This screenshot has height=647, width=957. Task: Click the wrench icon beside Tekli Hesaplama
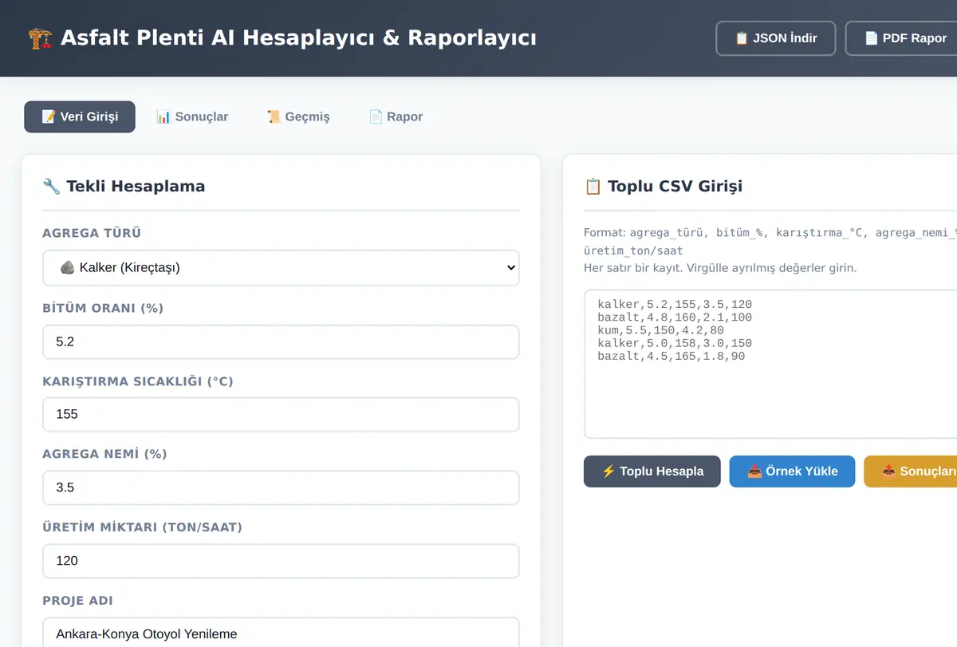coord(51,187)
